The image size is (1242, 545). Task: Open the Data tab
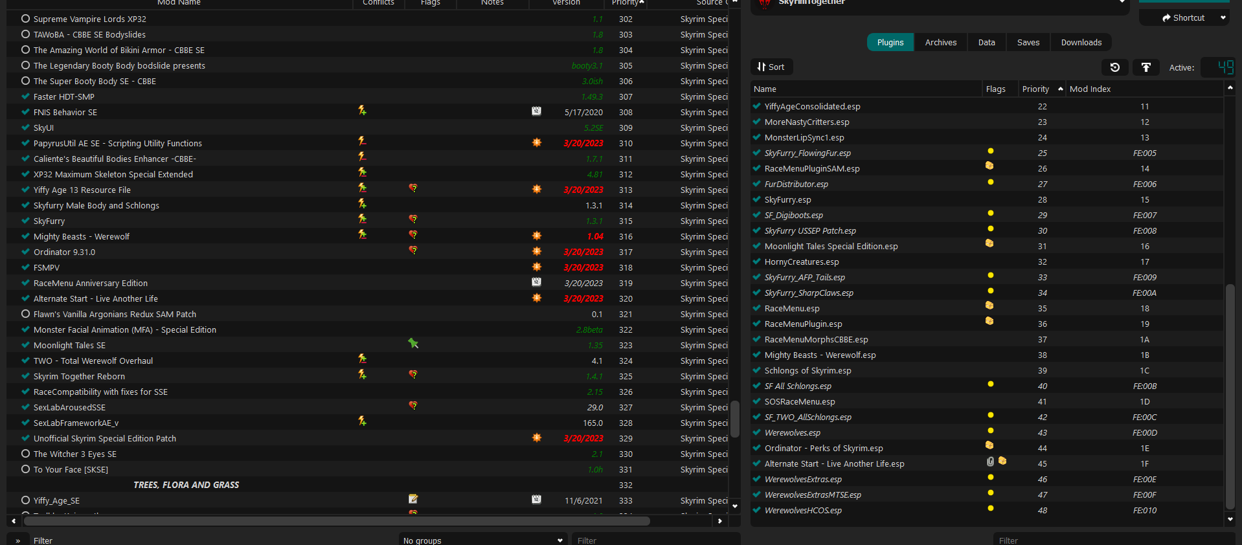coord(987,43)
